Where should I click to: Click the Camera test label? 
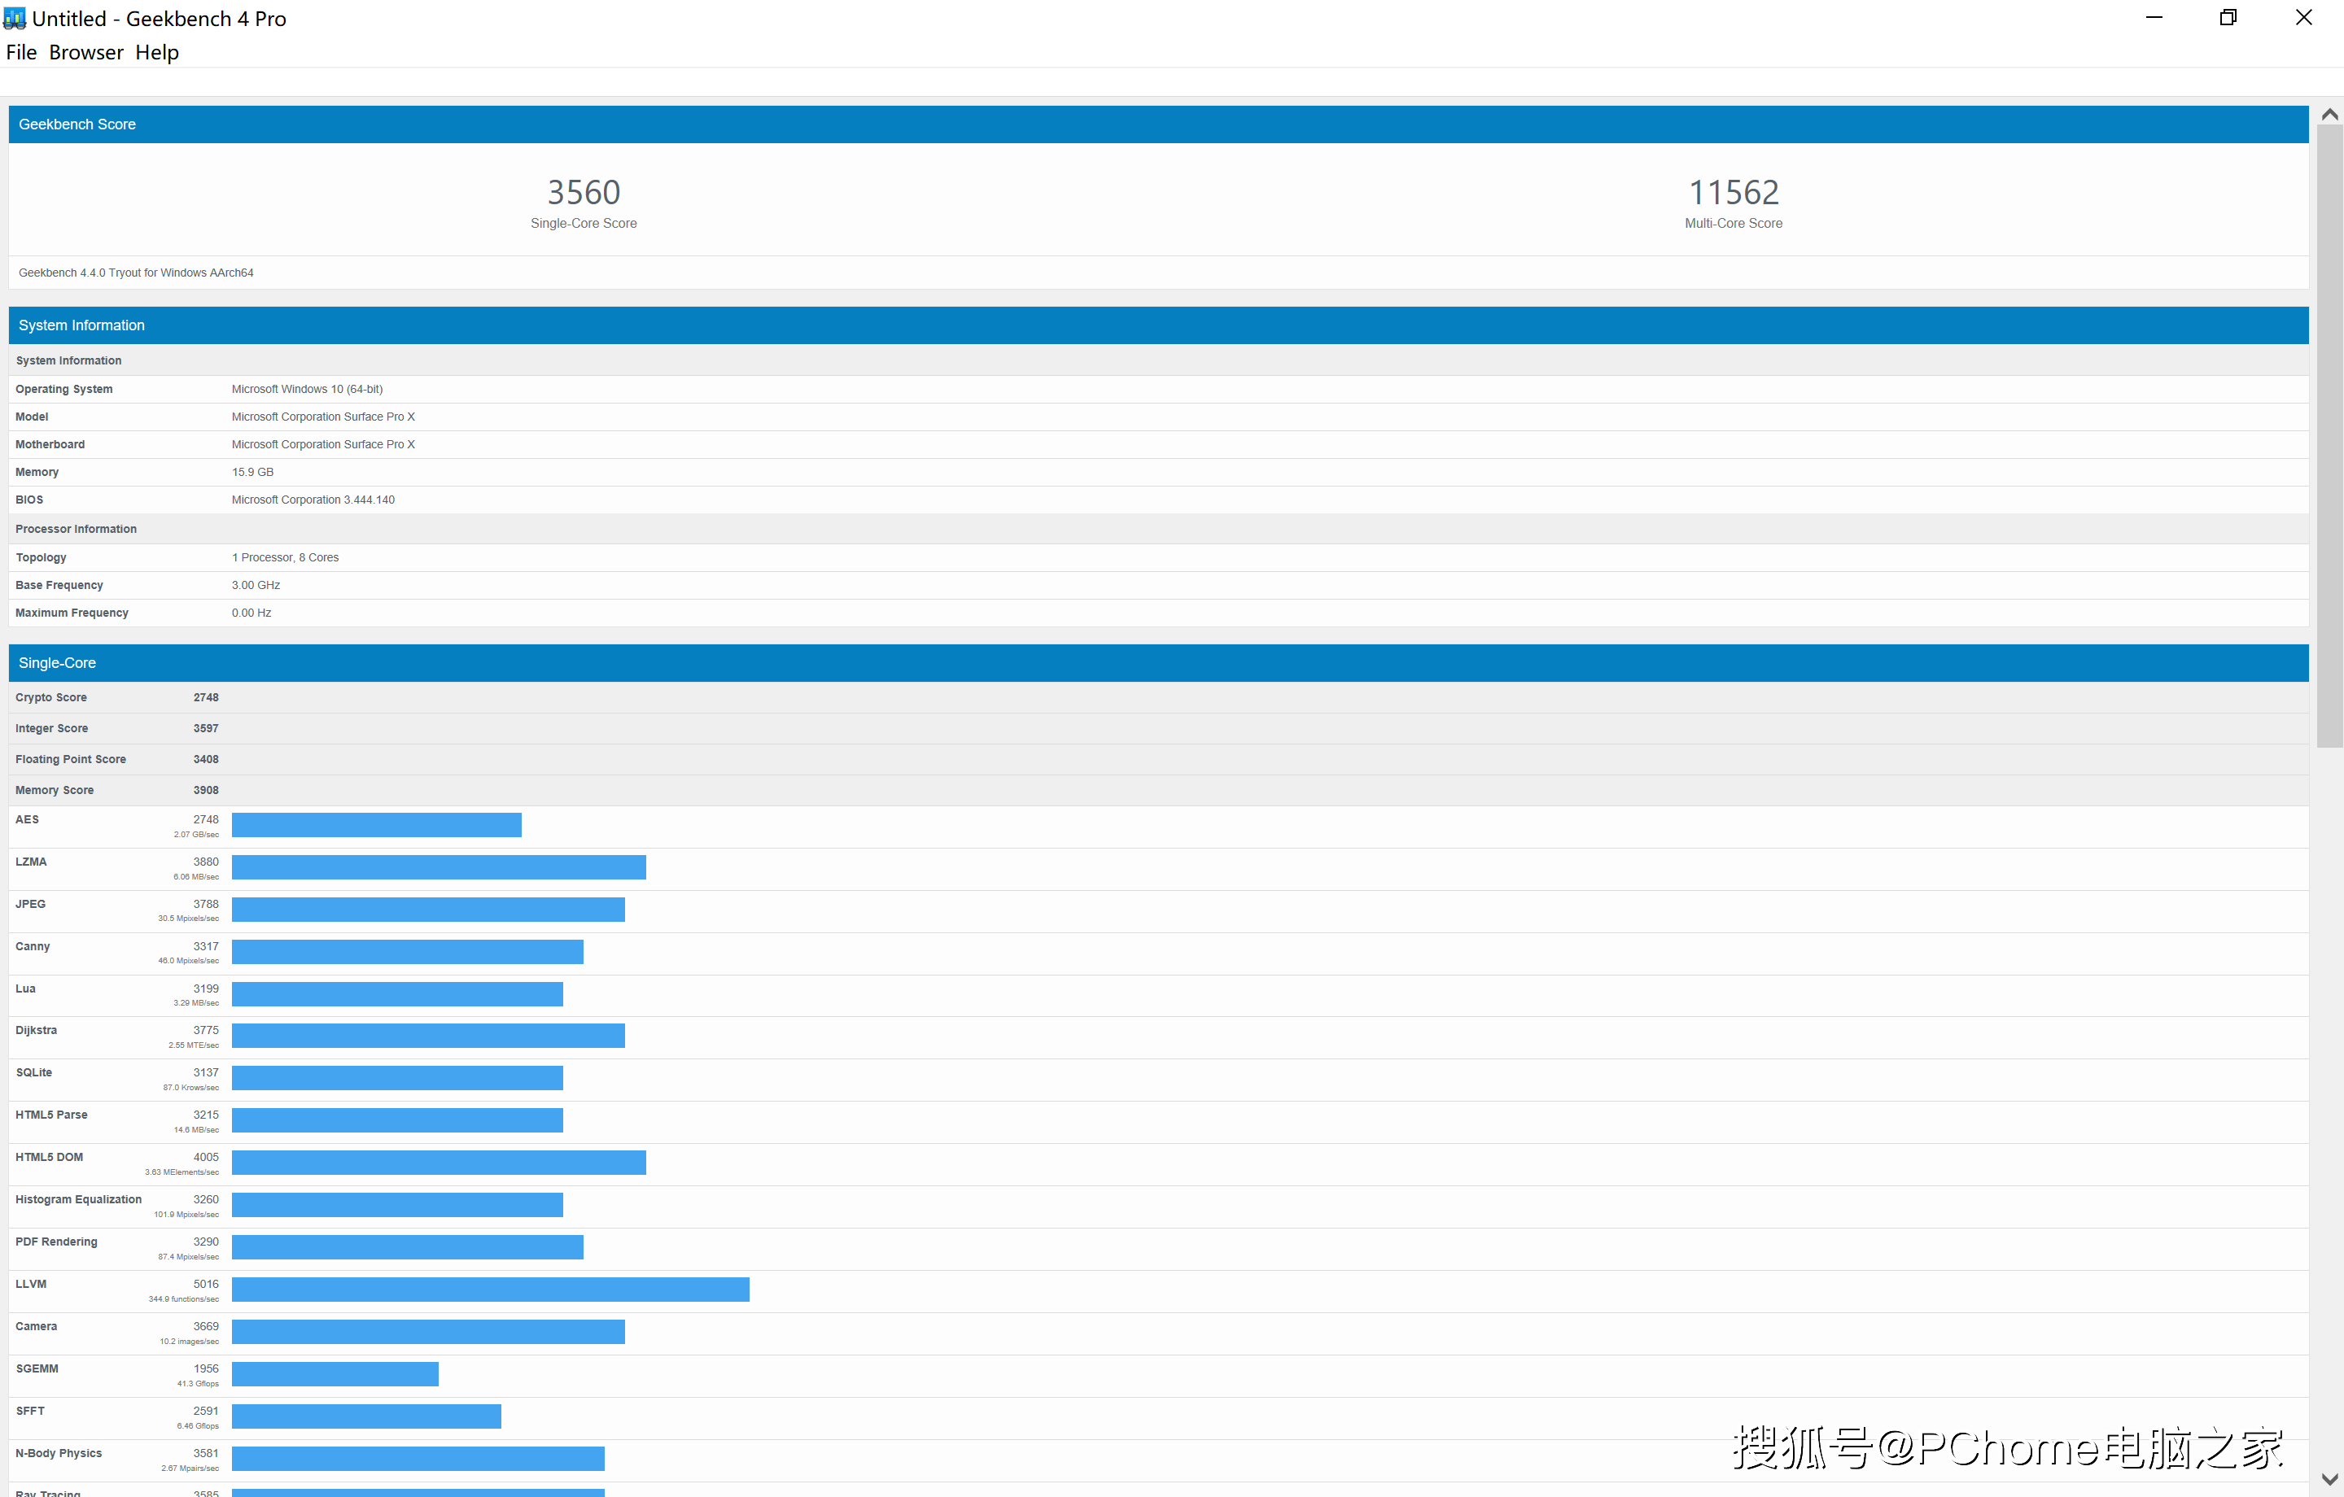click(x=36, y=1327)
